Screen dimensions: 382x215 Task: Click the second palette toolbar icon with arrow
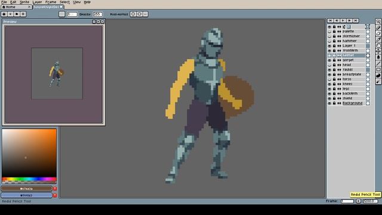[10, 14]
